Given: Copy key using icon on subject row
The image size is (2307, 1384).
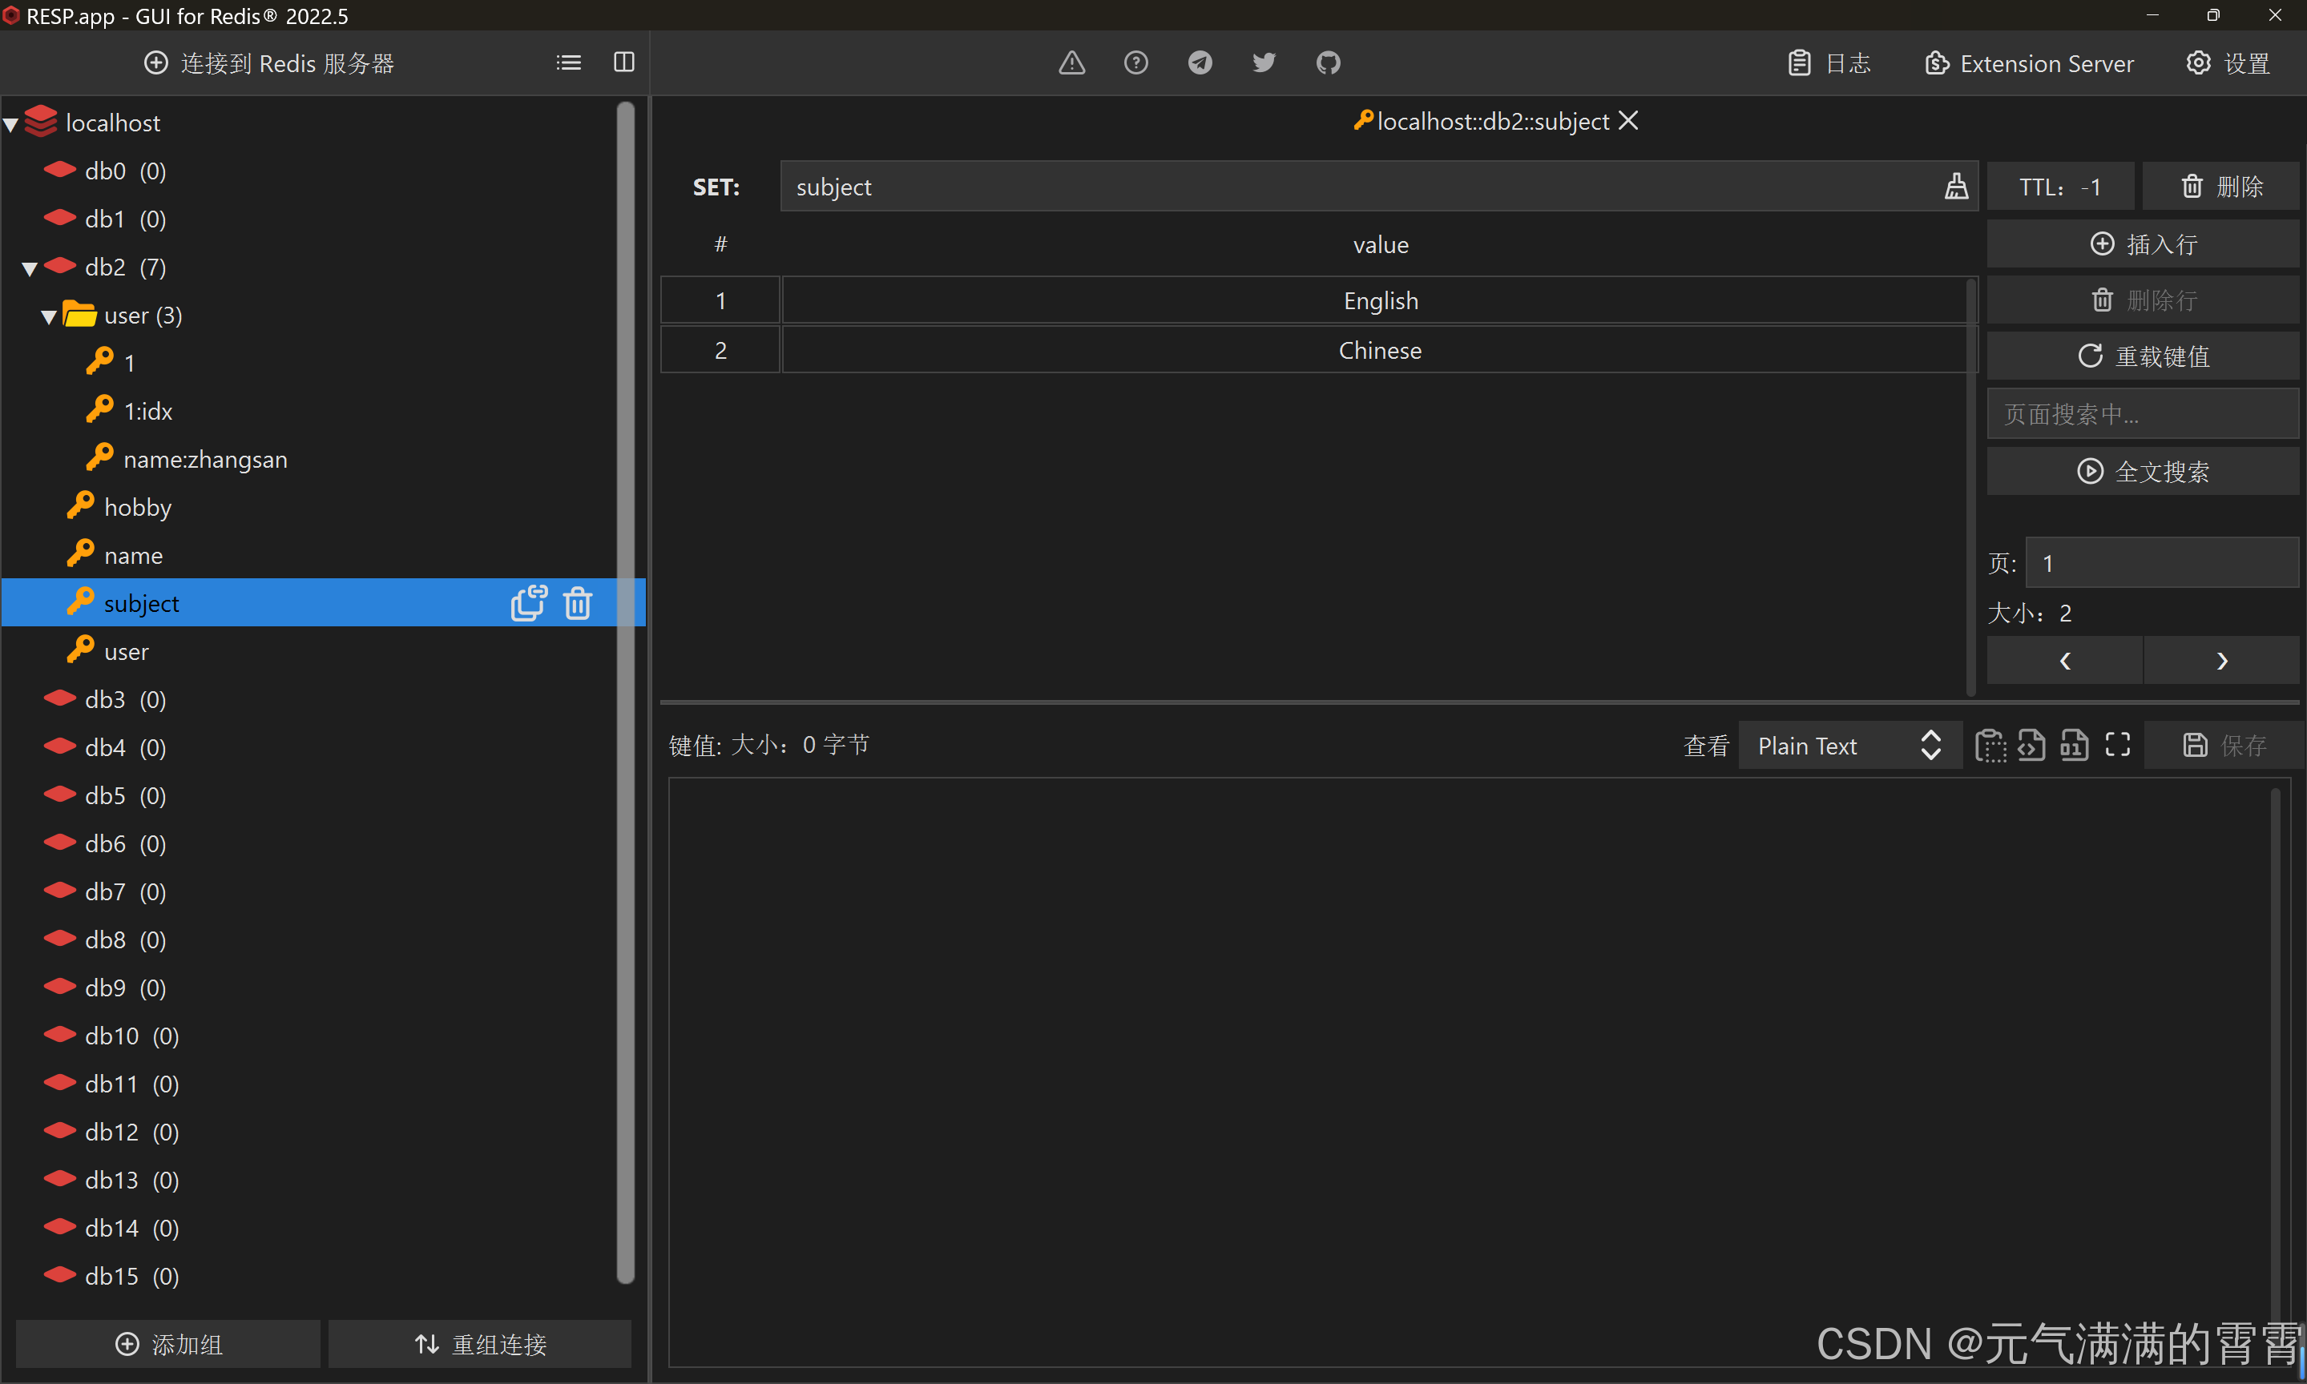Looking at the screenshot, I should pos(528,603).
